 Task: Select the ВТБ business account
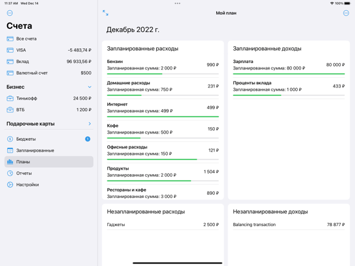coord(49,110)
